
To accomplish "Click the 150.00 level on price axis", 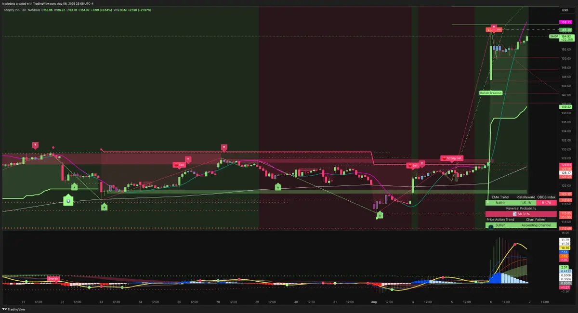I will coord(565,58).
